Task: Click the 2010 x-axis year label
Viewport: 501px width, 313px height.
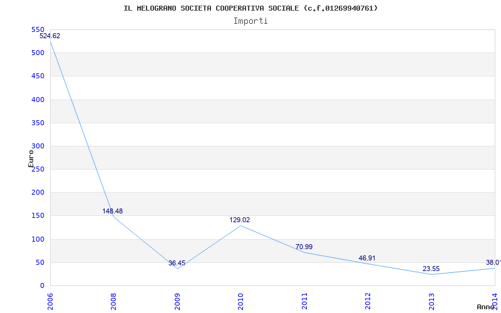Action: point(240,302)
